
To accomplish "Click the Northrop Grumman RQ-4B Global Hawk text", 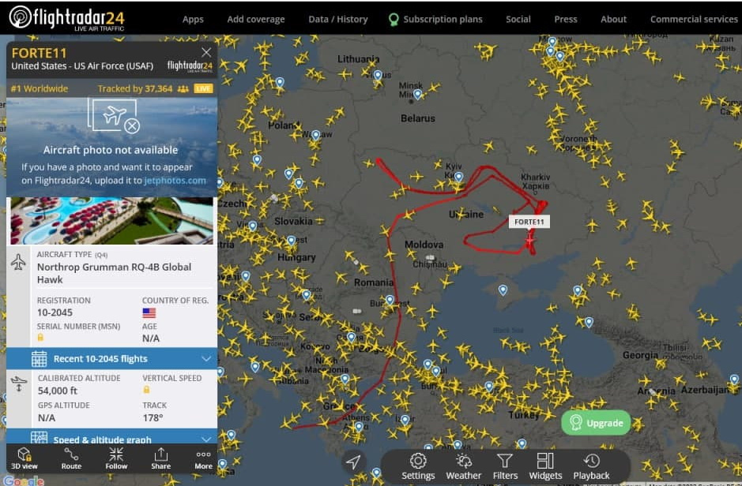I will (x=114, y=273).
